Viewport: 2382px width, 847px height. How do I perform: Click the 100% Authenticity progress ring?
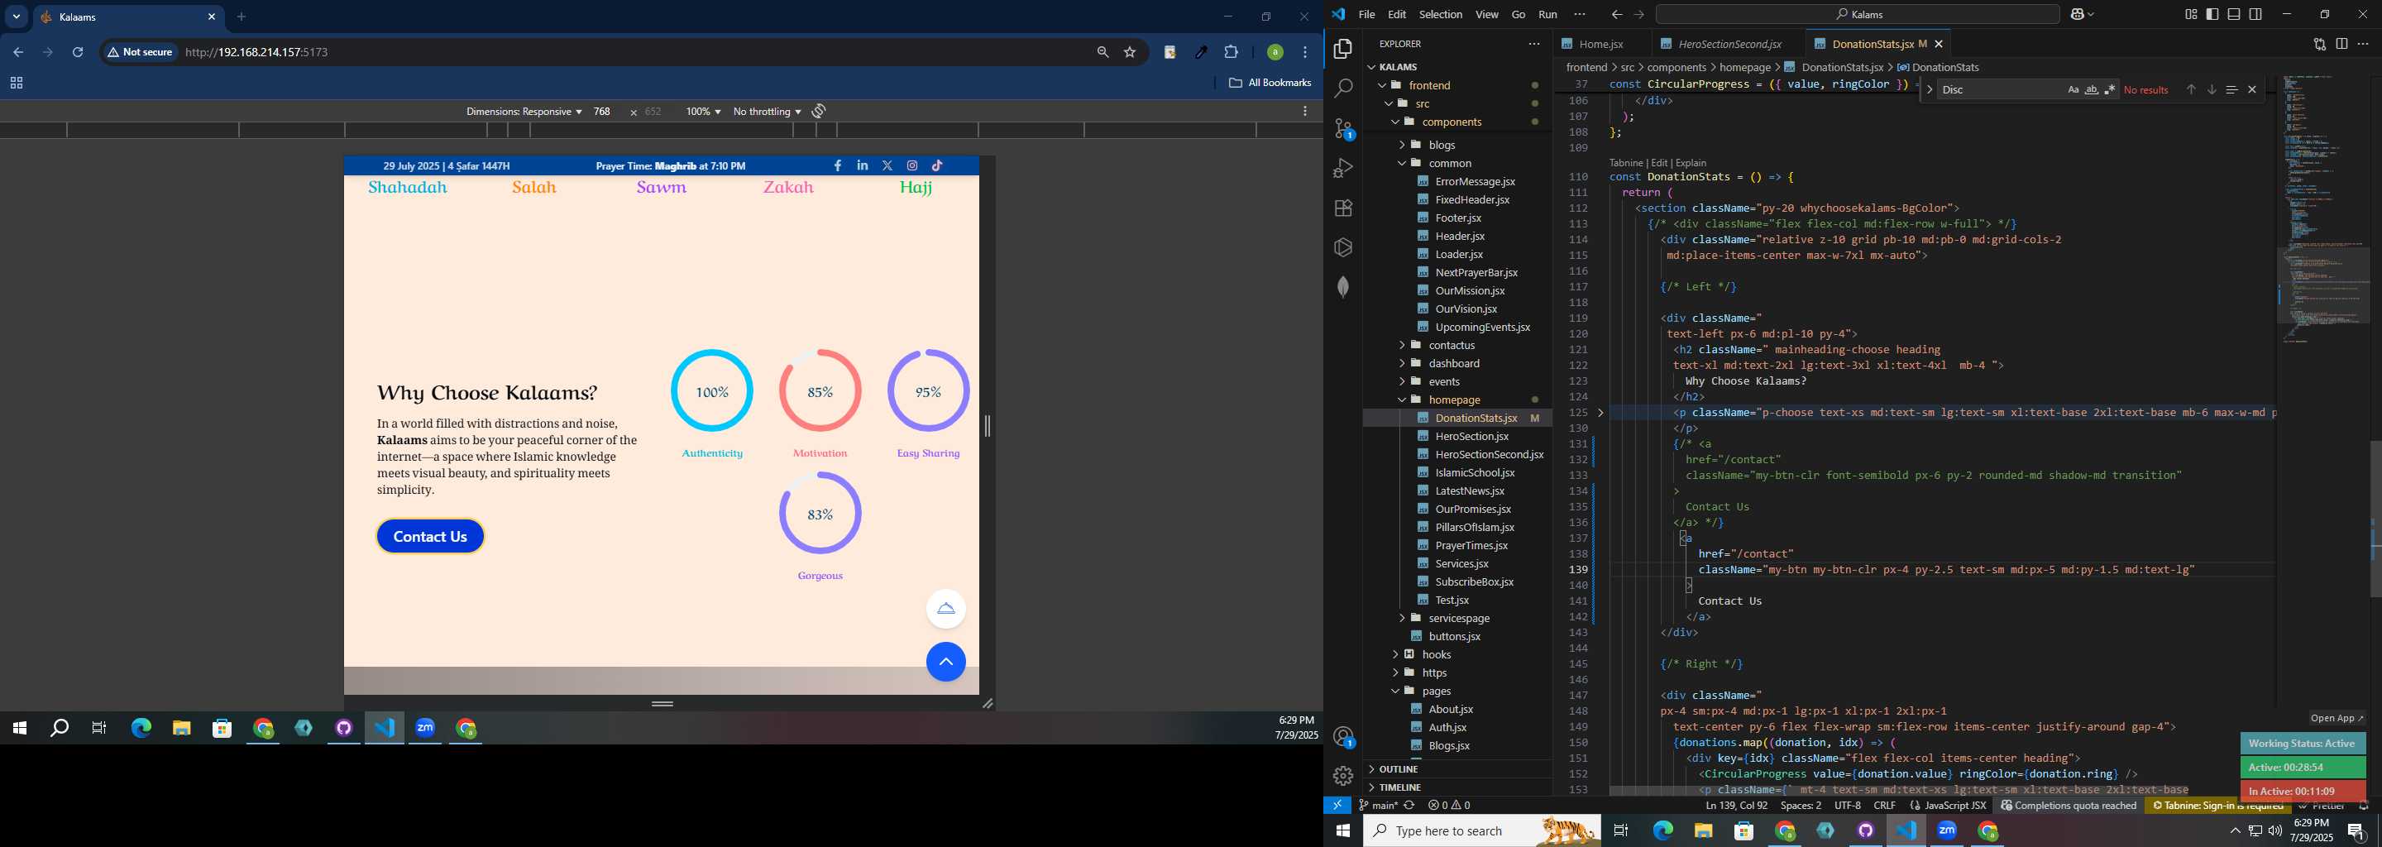pyautogui.click(x=712, y=391)
